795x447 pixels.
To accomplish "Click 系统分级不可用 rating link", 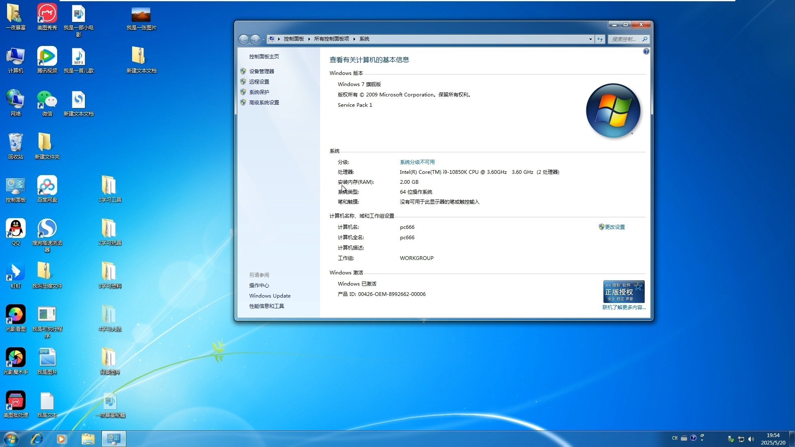I will pos(417,162).
